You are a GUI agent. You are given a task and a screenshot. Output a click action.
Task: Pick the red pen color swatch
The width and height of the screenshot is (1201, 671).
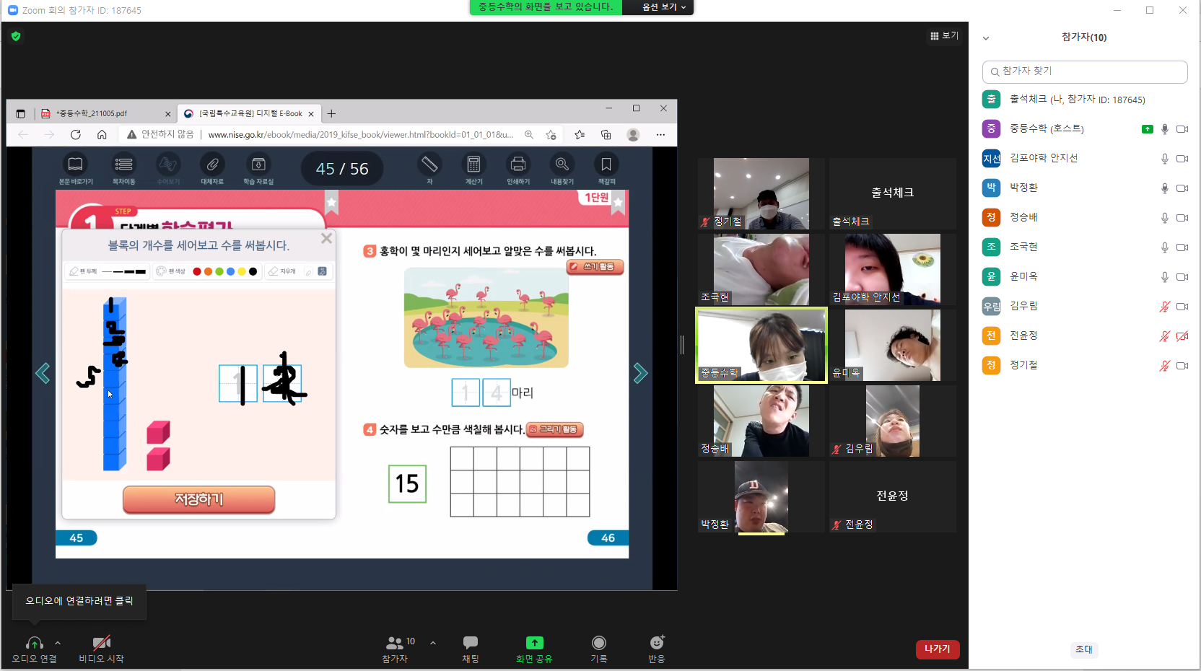[x=197, y=271]
